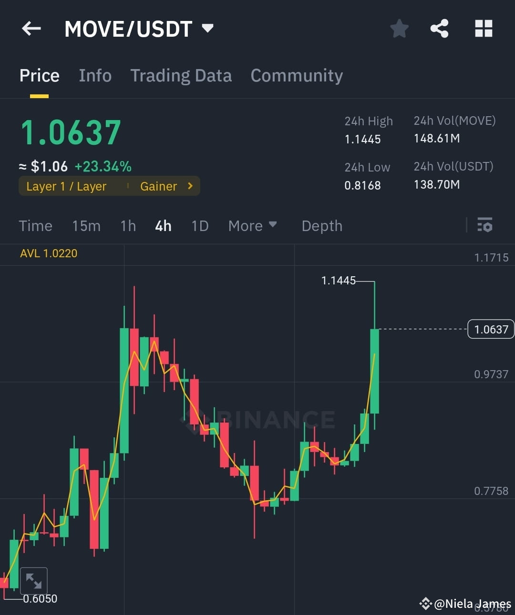Open chart settings via the indicator icon
Viewport: 515px width, 615px height.
484,225
